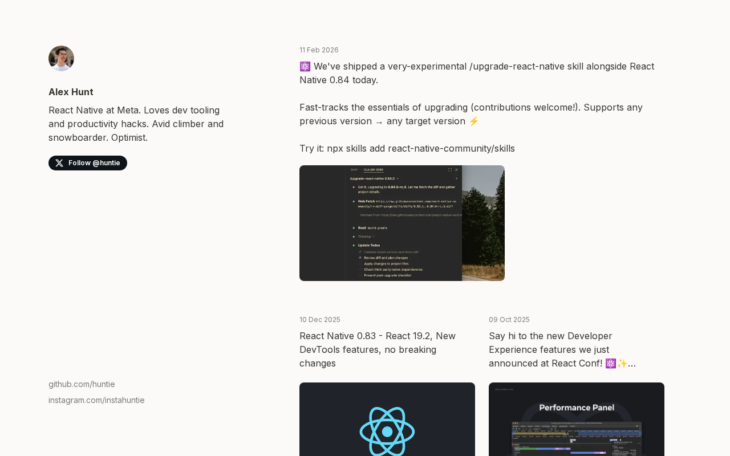Check the 'Apply changes to project files' checkbox
Screen dimensions: 730x456
tap(360, 263)
